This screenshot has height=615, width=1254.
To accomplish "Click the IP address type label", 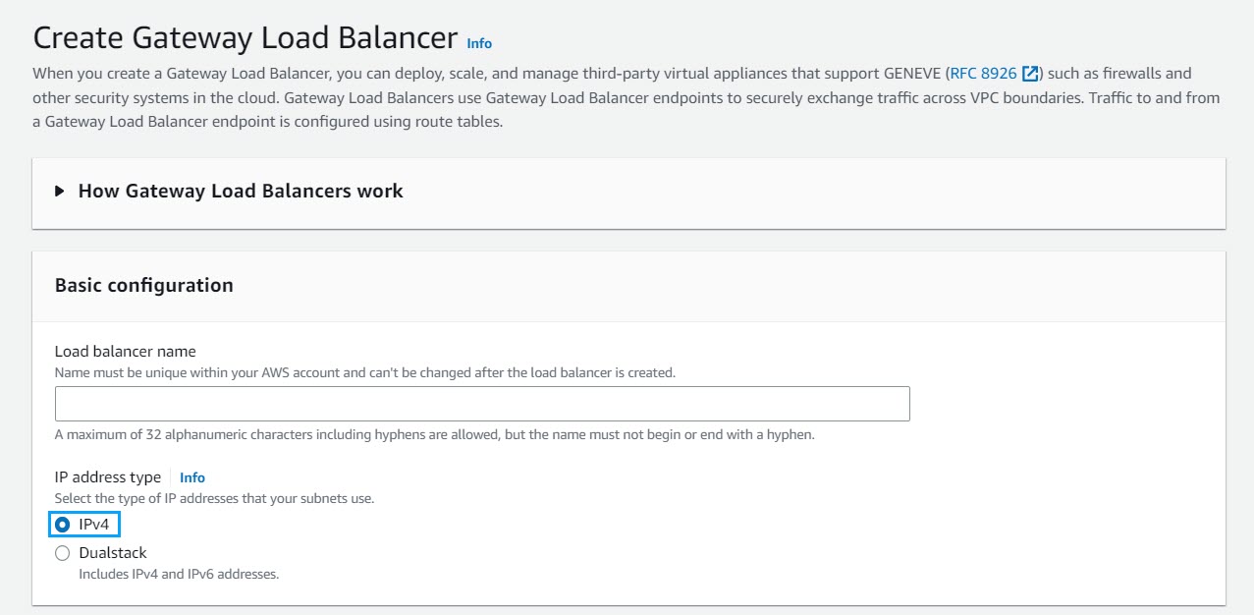I will (x=108, y=476).
